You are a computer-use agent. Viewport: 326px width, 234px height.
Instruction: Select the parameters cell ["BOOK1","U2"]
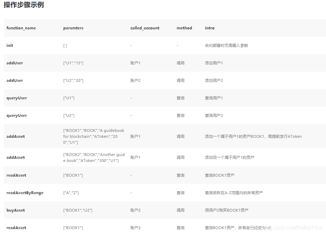(78, 210)
